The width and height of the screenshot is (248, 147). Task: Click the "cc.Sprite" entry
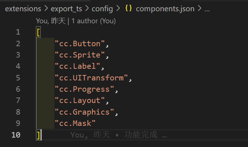click(x=80, y=55)
